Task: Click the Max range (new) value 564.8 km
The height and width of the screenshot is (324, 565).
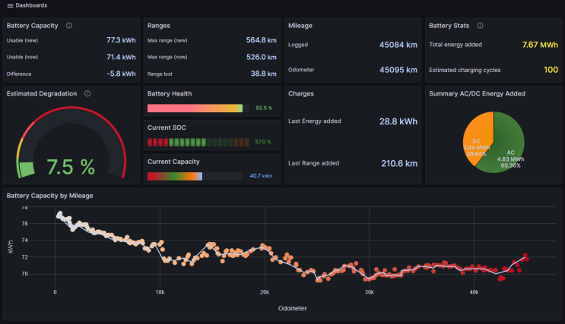Action: pyautogui.click(x=262, y=40)
